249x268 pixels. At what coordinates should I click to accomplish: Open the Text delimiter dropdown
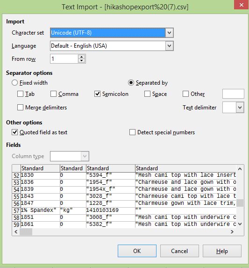click(x=240, y=108)
